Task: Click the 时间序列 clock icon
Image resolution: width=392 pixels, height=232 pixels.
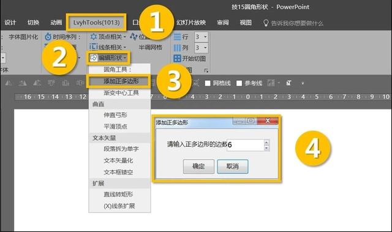Action: coord(48,37)
